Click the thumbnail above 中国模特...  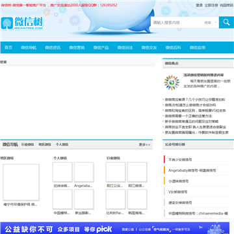(x=62, y=200)
